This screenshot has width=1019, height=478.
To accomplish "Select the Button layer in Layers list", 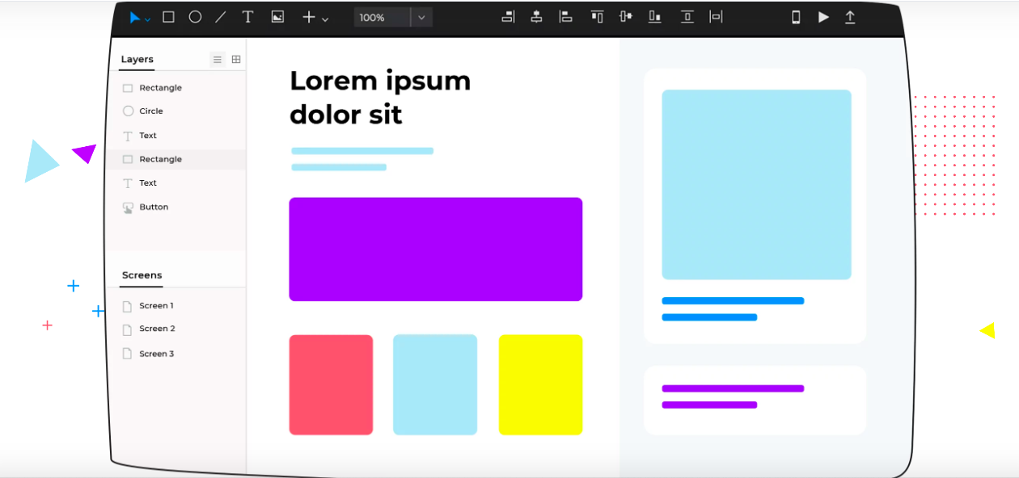I will [154, 208].
